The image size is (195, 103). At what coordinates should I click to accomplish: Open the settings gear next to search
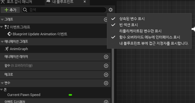coord(110,10)
